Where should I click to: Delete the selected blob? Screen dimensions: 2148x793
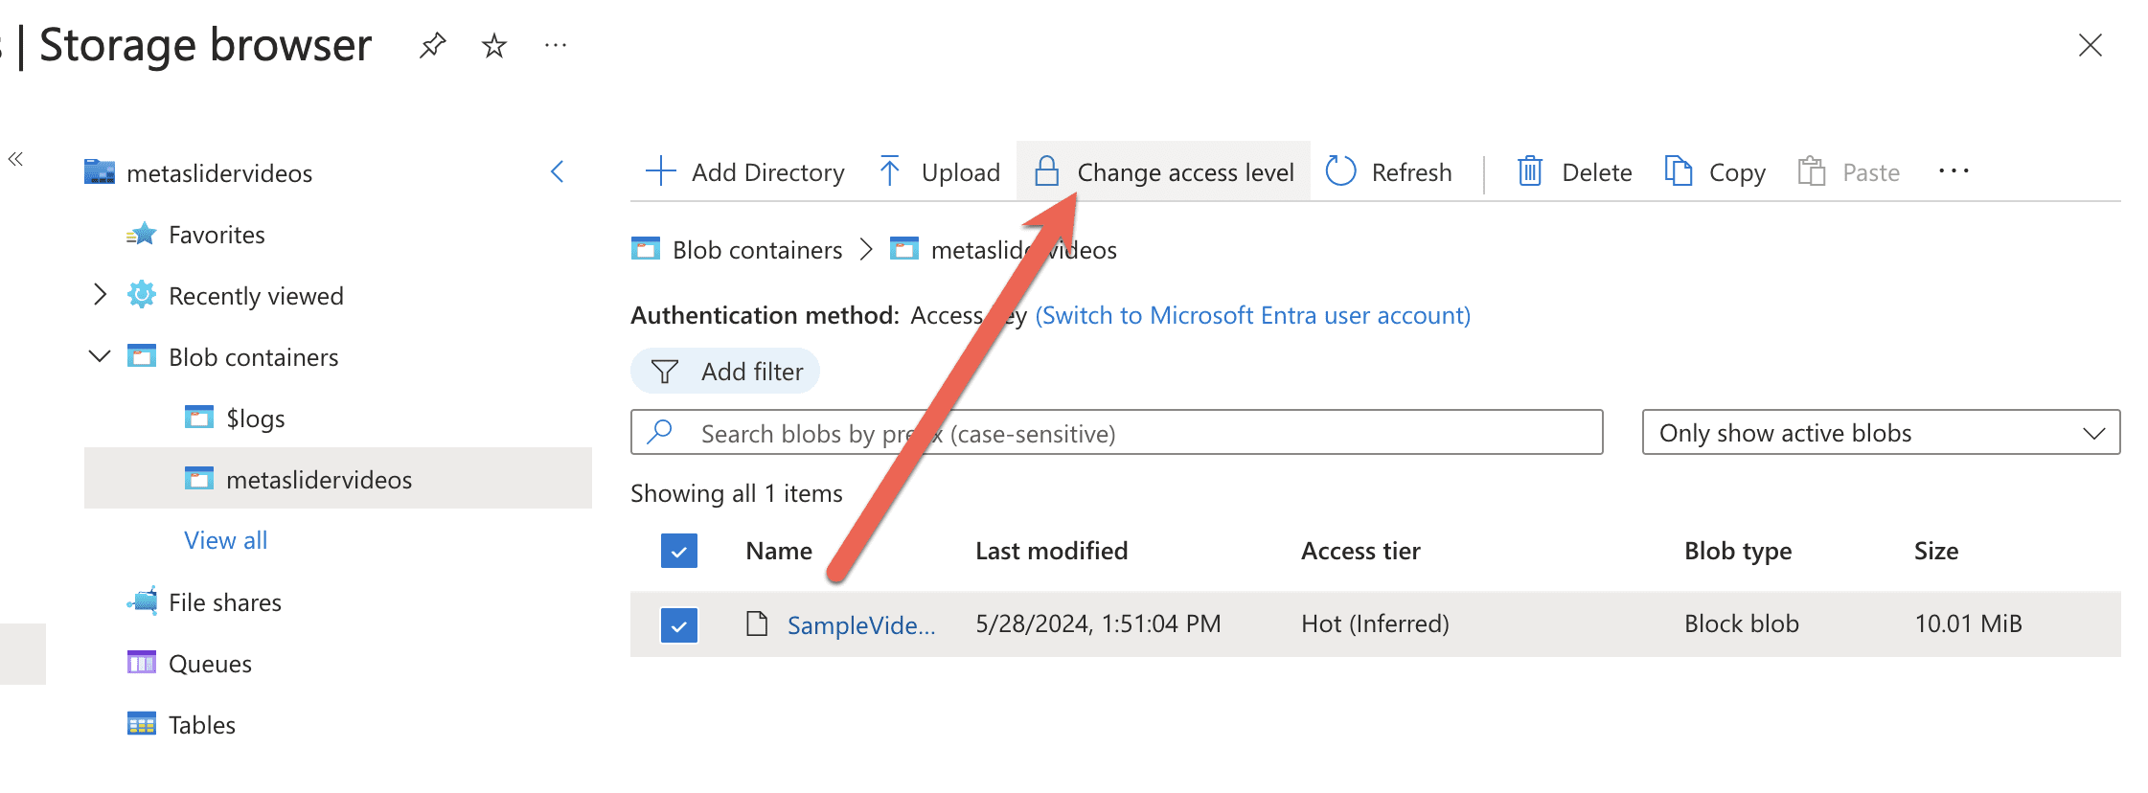point(1575,171)
